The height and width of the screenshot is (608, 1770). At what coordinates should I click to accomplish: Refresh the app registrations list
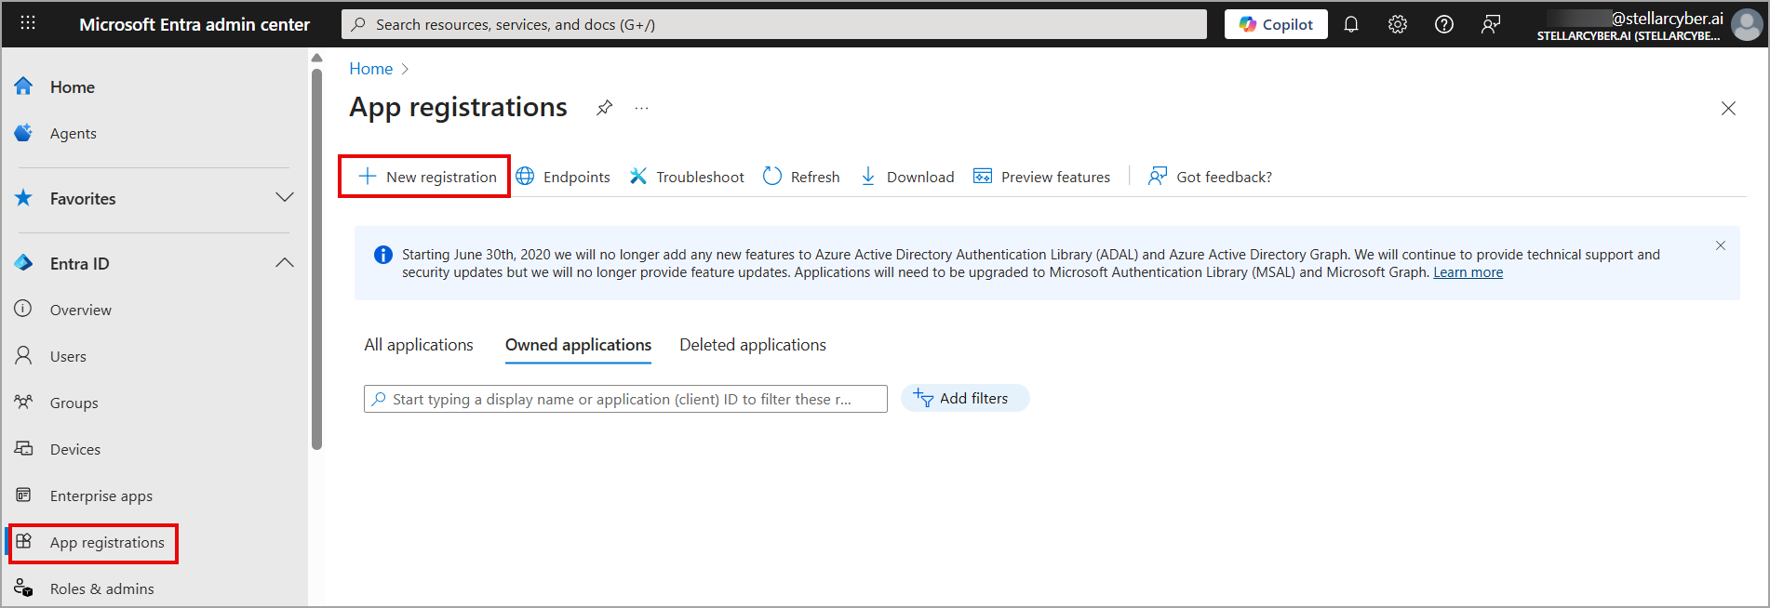click(x=801, y=177)
